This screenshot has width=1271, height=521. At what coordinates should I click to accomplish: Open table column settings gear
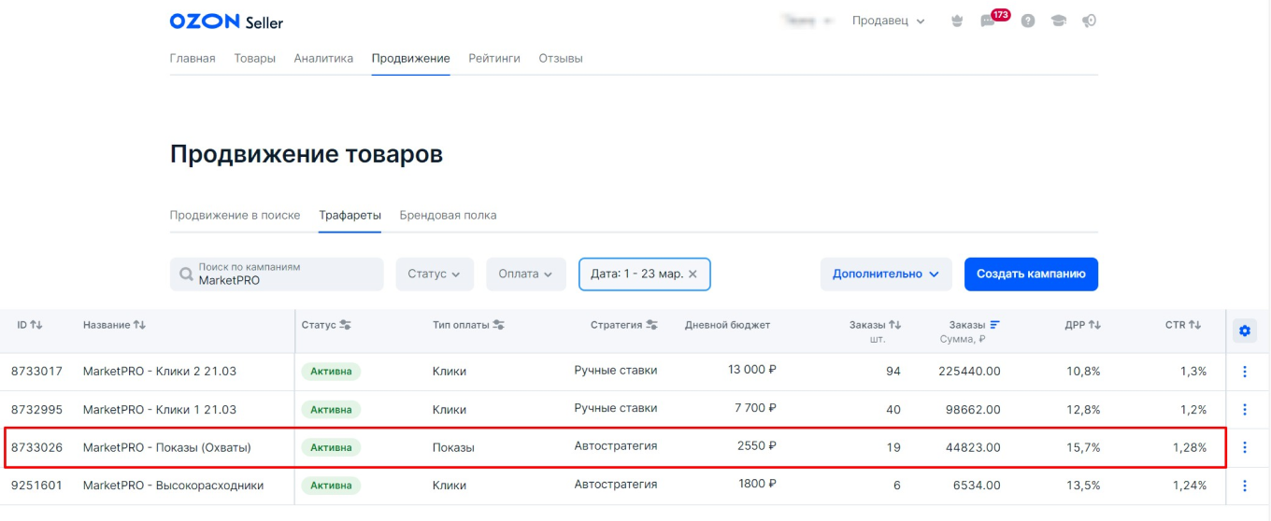[1244, 330]
